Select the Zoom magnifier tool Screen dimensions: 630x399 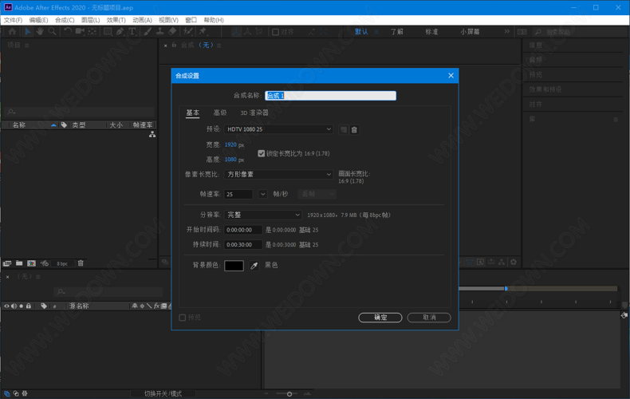pos(52,32)
